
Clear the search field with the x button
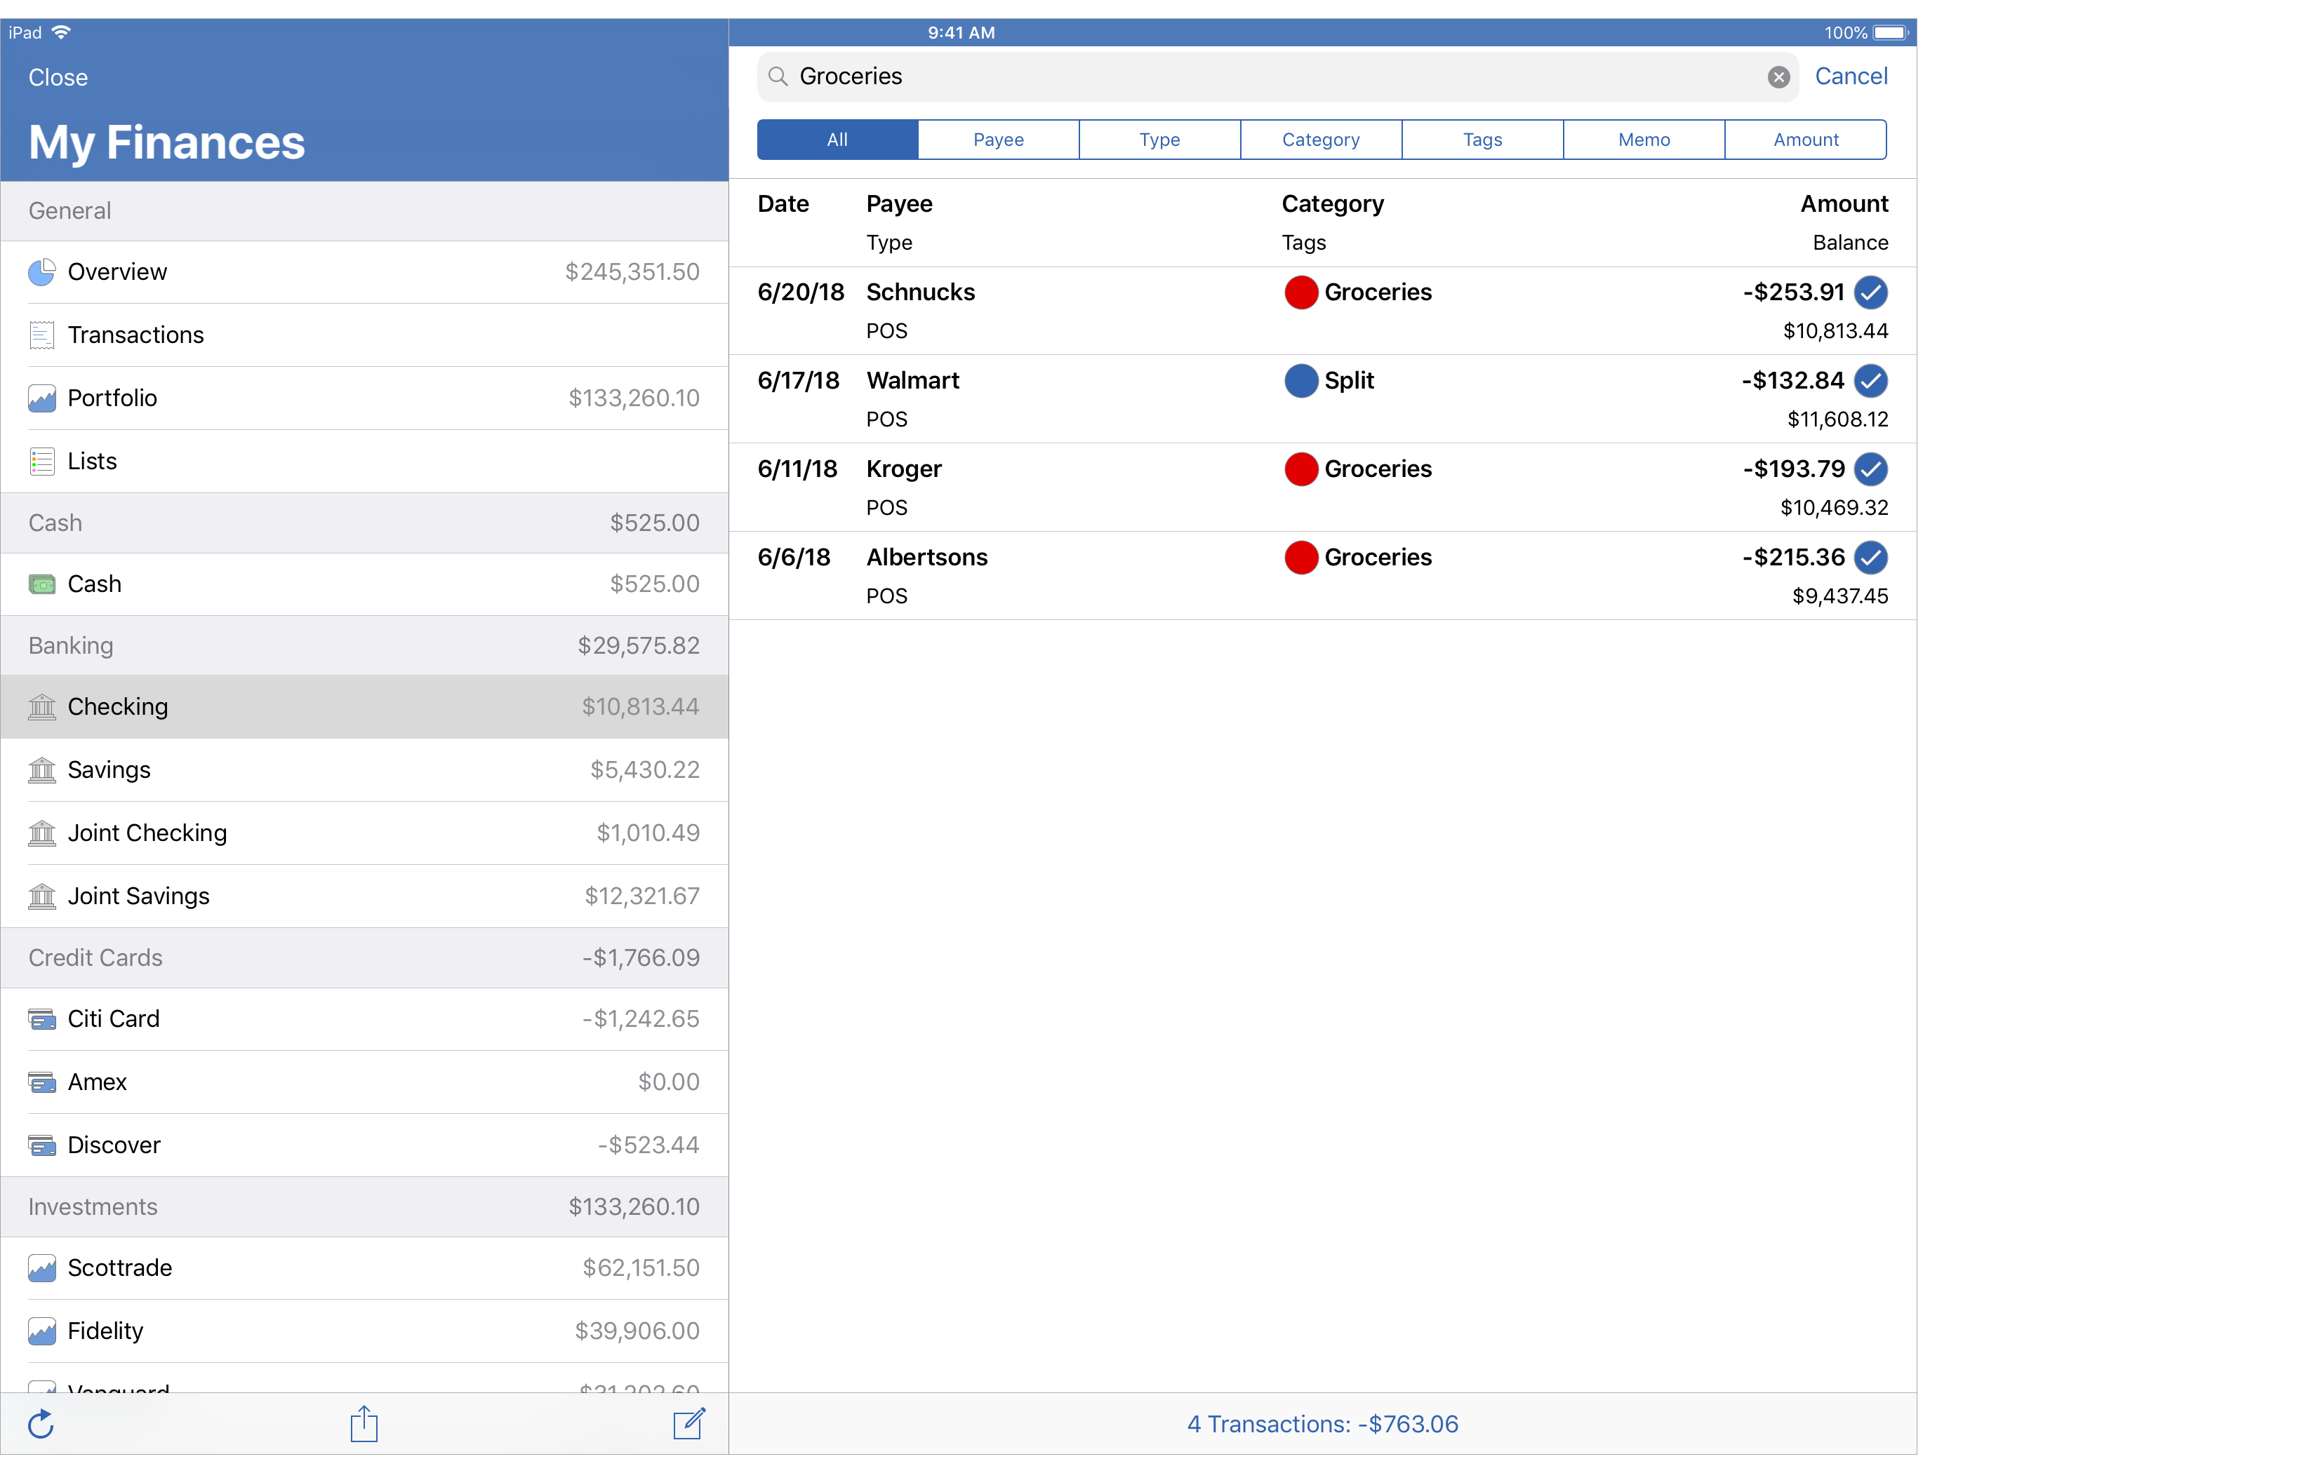click(x=1778, y=77)
